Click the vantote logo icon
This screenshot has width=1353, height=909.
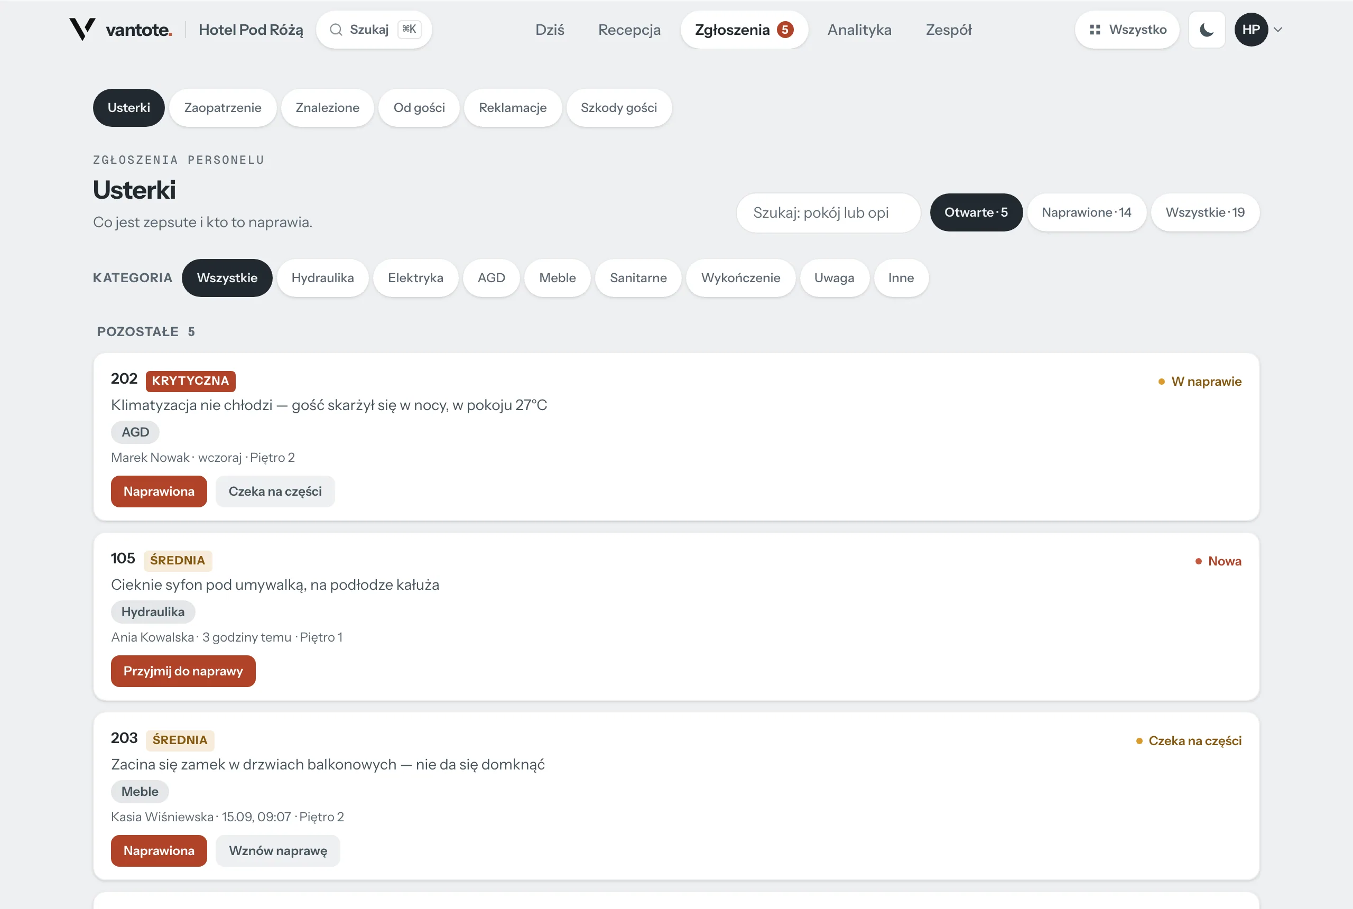pos(82,29)
